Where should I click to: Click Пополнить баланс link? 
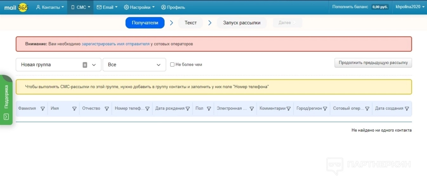(x=350, y=7)
